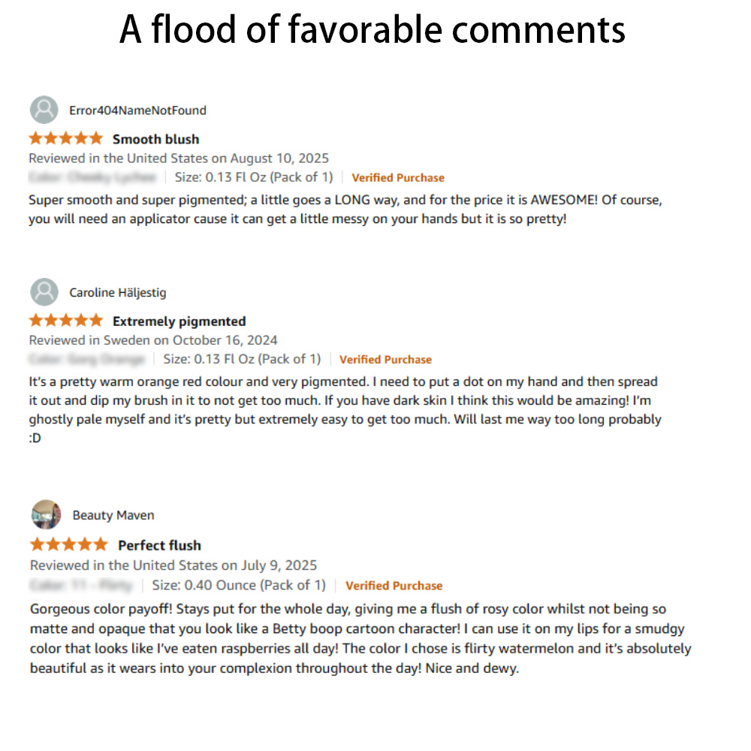Click Verified Purchase on the Sweden review
751x751 pixels.
pos(386,360)
